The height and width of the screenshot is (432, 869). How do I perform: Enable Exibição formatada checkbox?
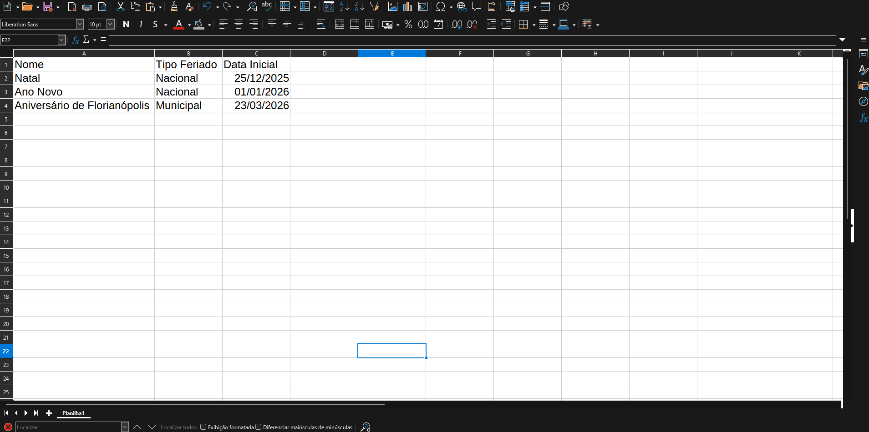[203, 427]
